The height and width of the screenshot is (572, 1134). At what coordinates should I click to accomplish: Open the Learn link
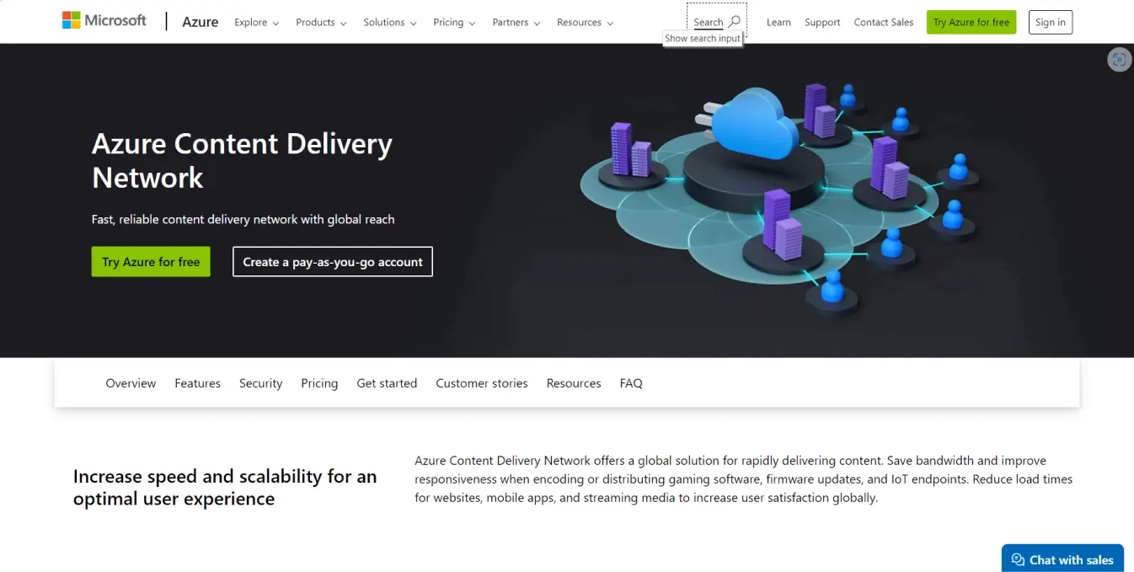point(778,22)
